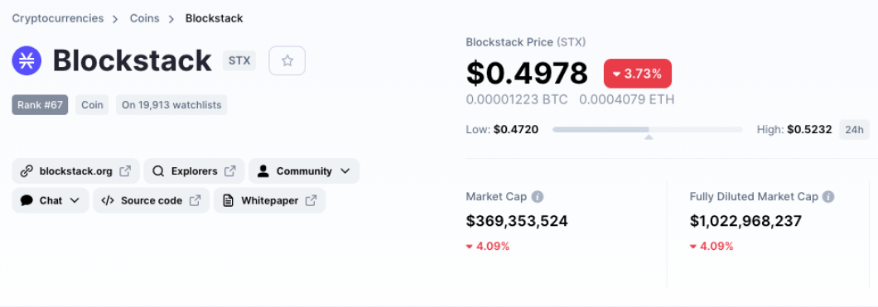The width and height of the screenshot is (878, 307).
Task: Expand the Community dropdown
Action: click(x=304, y=171)
